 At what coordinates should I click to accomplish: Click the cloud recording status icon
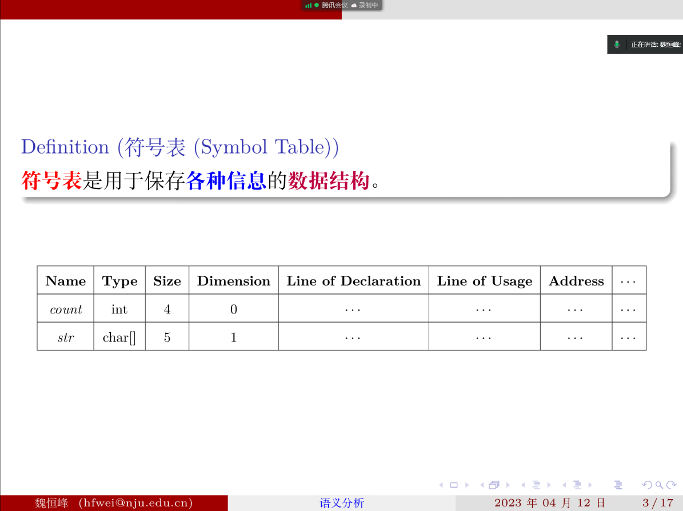(x=354, y=5)
